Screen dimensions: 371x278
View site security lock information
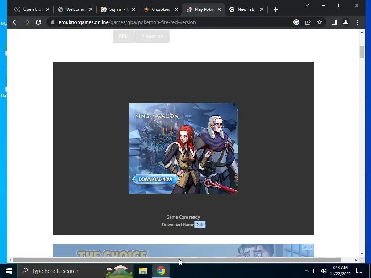point(53,22)
